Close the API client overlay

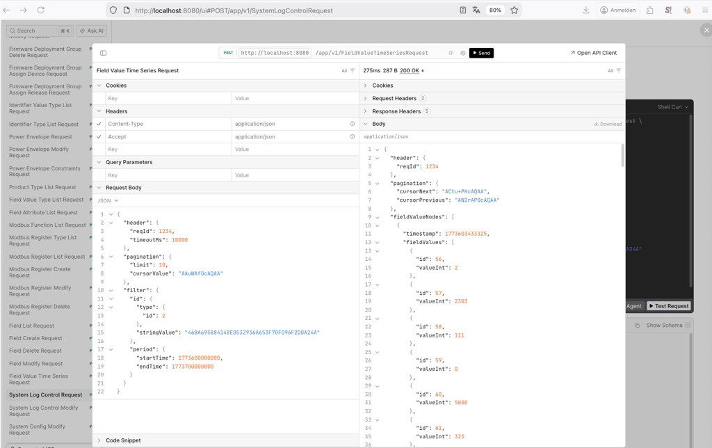706,31
